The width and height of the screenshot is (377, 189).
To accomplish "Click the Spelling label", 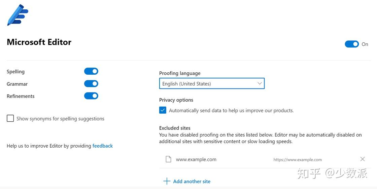I will click(15, 72).
